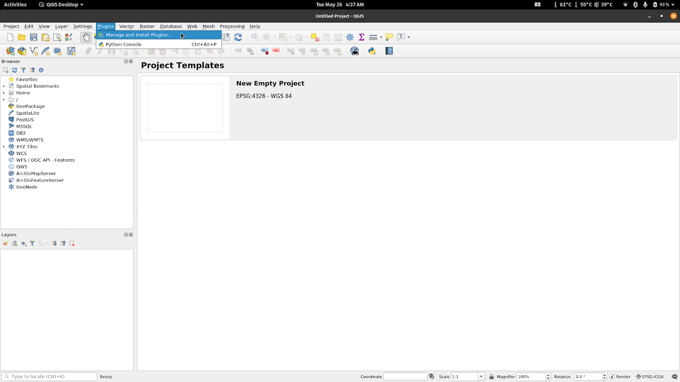Viewport: 680px width, 382px height.
Task: Open the Raster menu
Action: pos(147,26)
